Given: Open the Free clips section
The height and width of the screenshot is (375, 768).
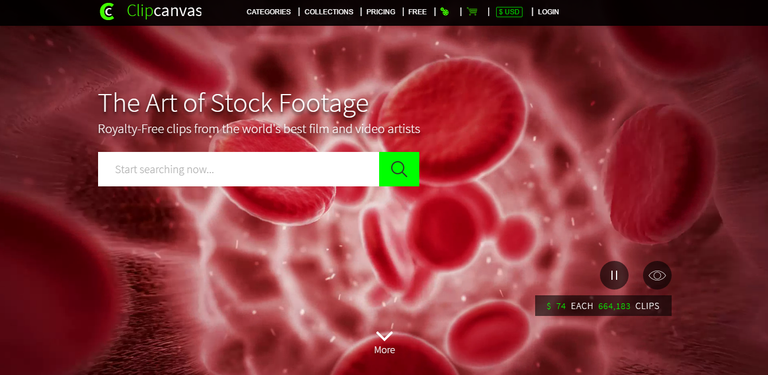Looking at the screenshot, I should (418, 12).
